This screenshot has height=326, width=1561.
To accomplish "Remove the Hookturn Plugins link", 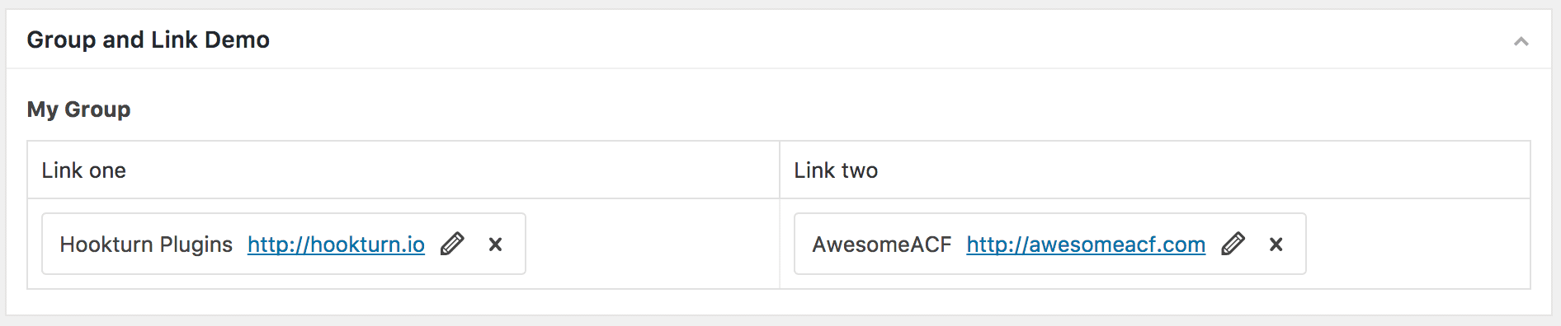I will tap(495, 244).
